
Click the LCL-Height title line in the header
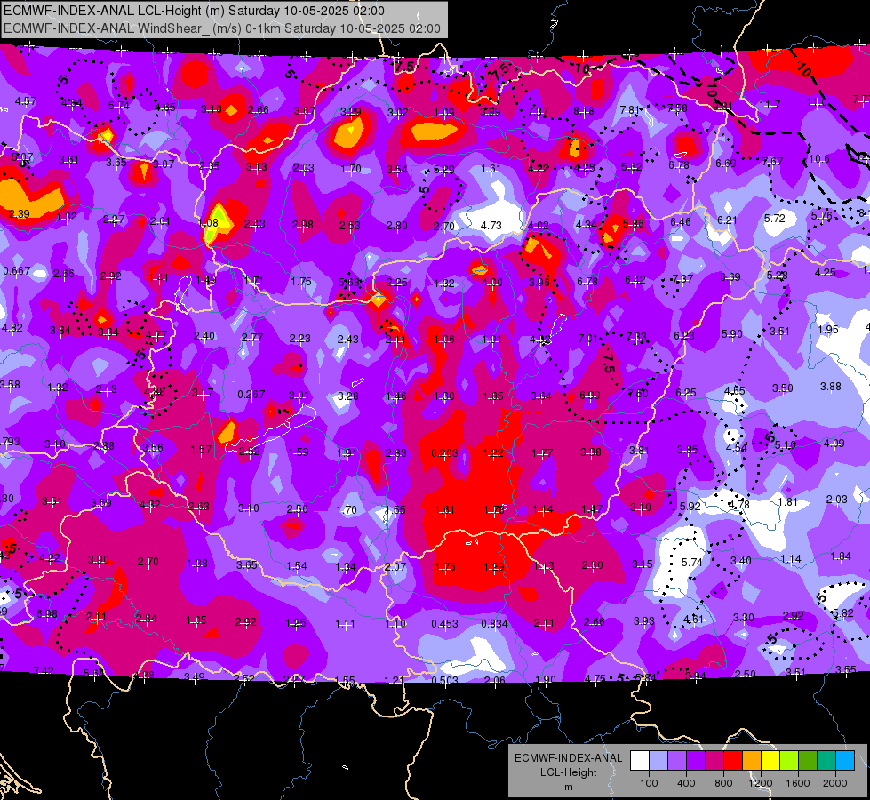[194, 11]
